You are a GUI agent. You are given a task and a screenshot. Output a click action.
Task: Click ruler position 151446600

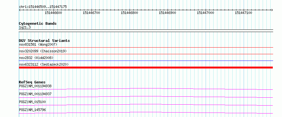point(53,13)
